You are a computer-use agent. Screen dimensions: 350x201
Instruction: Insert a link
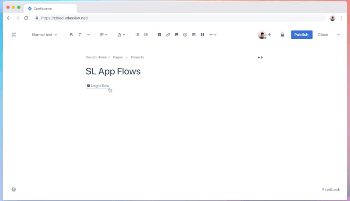tap(168, 35)
